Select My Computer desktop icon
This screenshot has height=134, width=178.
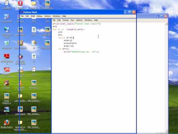(x=7, y=18)
